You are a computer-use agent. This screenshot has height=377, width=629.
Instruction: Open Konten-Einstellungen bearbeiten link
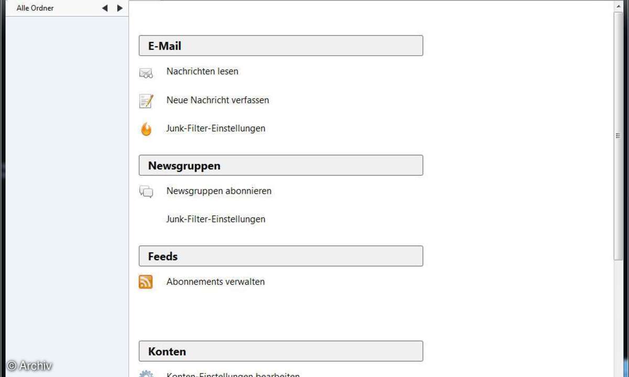click(x=233, y=374)
